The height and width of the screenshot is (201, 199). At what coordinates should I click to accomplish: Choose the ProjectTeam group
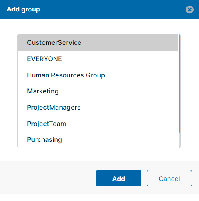(x=98, y=124)
